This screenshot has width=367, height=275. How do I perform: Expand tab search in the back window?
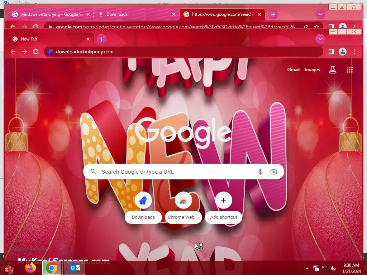[x=320, y=14]
